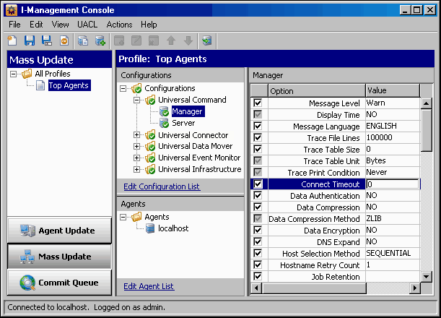The image size is (441, 318).
Task: Open the UACL menu
Action: [87, 25]
